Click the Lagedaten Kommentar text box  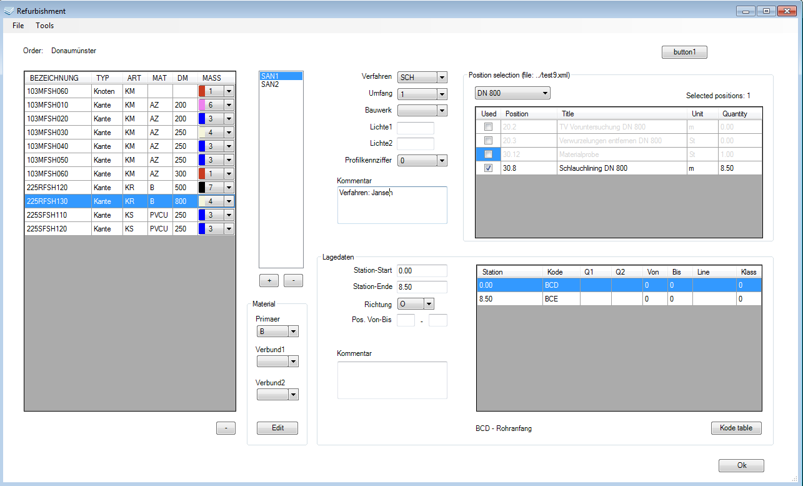(x=392, y=380)
